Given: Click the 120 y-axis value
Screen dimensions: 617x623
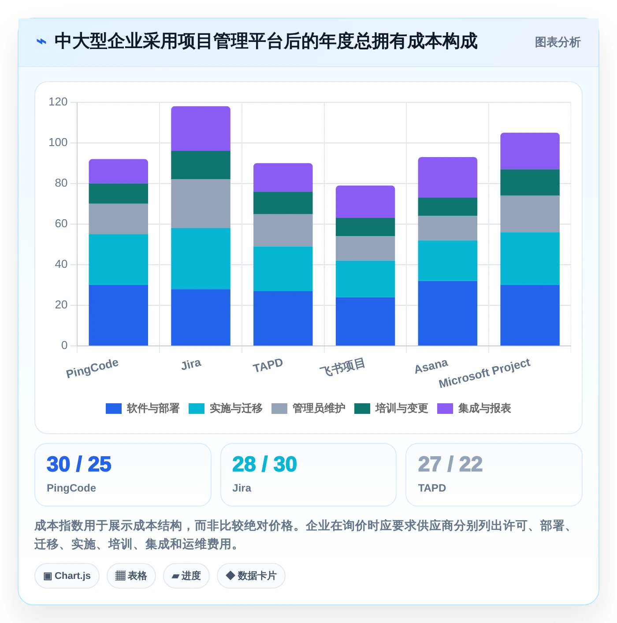Looking at the screenshot, I should [58, 102].
